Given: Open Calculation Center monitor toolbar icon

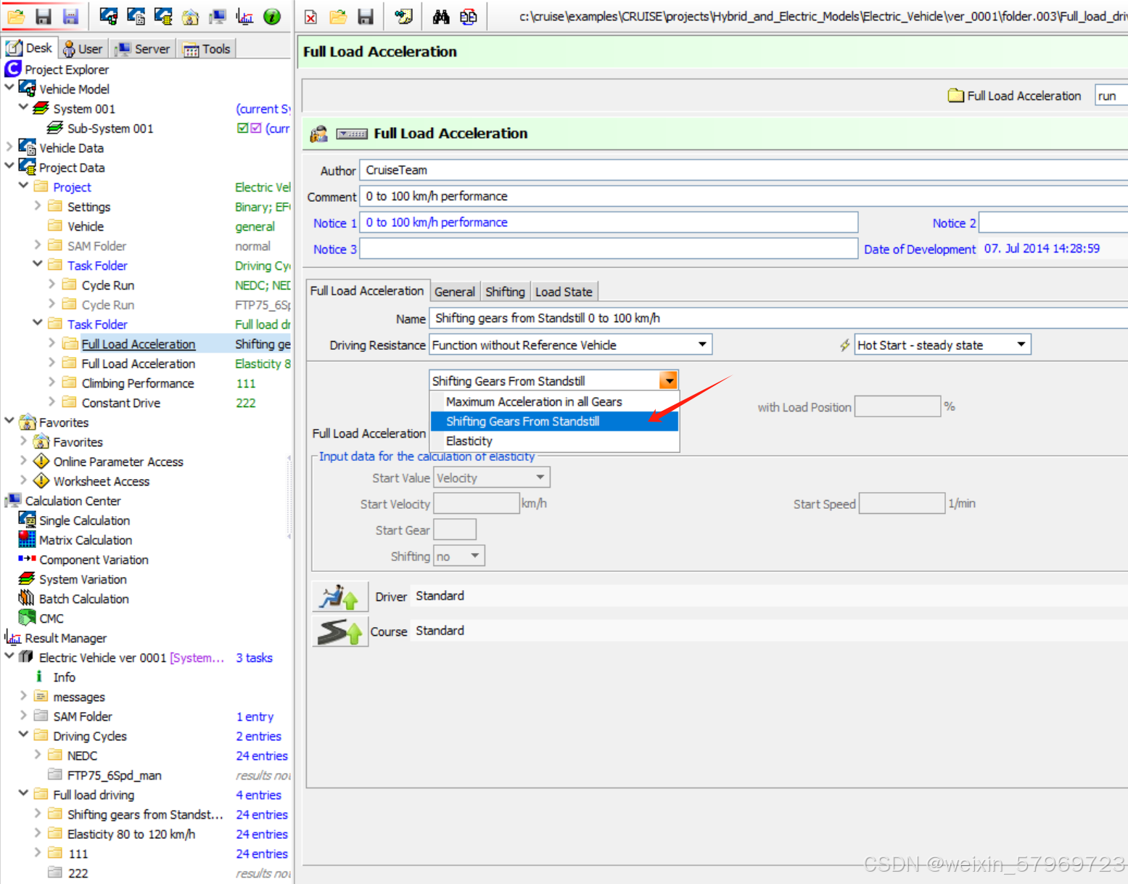Looking at the screenshot, I should pyautogui.click(x=218, y=16).
